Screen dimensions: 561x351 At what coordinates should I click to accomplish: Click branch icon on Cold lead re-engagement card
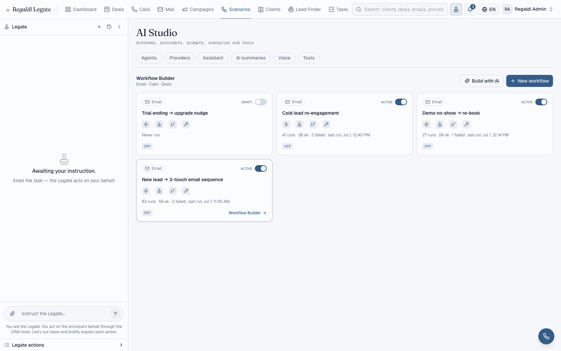tap(313, 124)
